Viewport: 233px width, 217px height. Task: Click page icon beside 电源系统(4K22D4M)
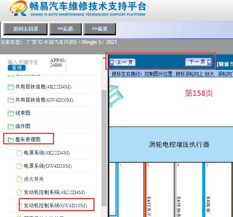coord(19,153)
